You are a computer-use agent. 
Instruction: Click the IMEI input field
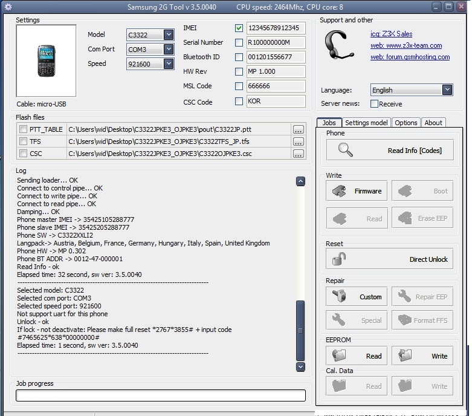point(276,28)
